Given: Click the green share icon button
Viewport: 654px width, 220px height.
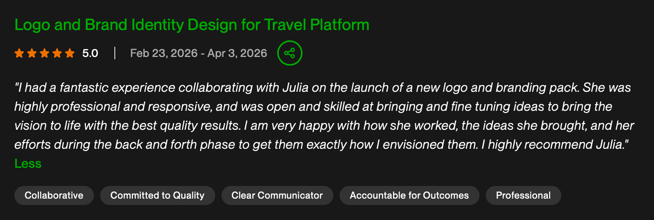Looking at the screenshot, I should [290, 53].
